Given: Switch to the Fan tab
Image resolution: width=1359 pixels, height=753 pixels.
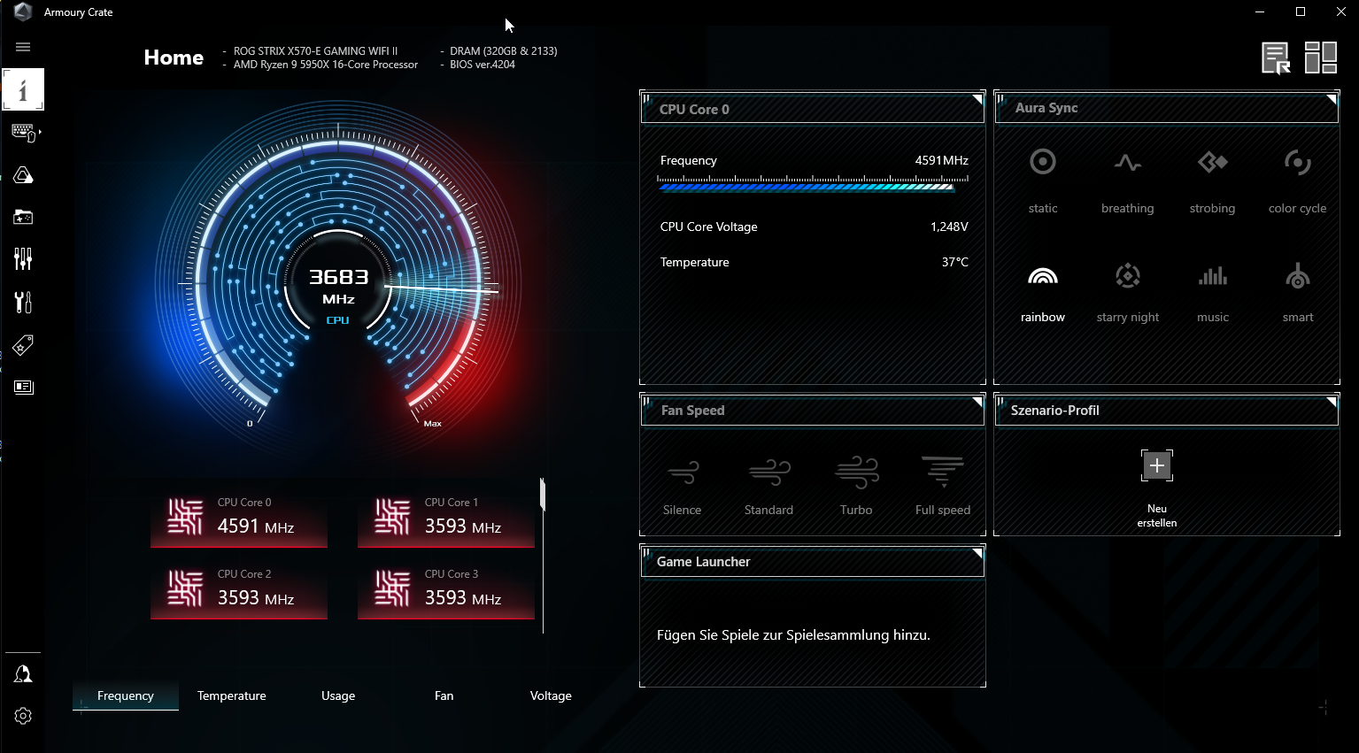Looking at the screenshot, I should tap(444, 695).
